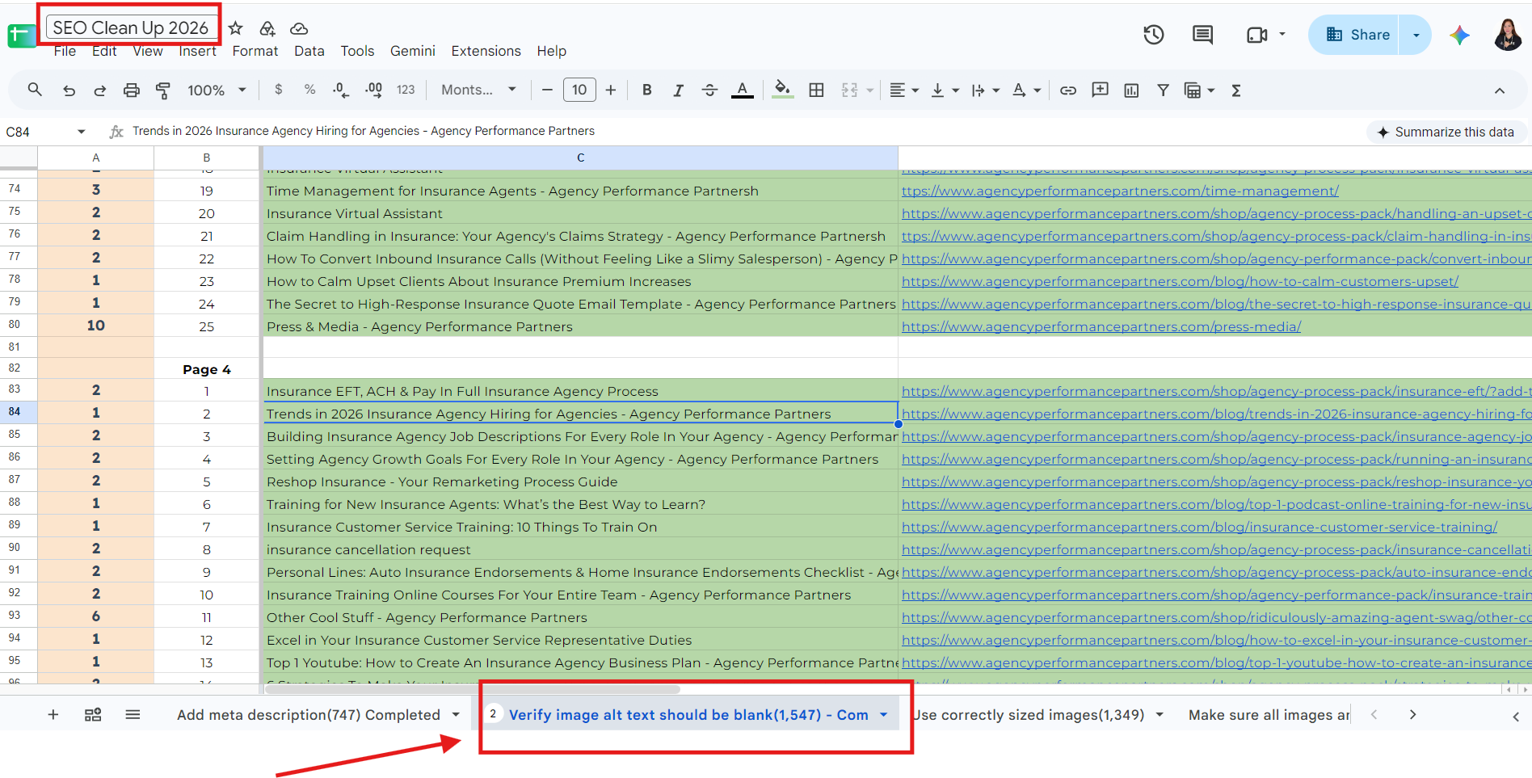This screenshot has height=778, width=1532.
Task: Open the Data menu
Action: click(309, 51)
